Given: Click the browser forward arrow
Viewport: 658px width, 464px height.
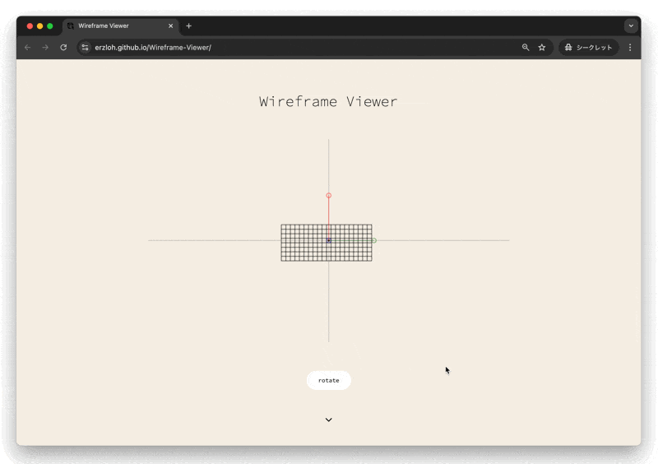Looking at the screenshot, I should click(45, 48).
